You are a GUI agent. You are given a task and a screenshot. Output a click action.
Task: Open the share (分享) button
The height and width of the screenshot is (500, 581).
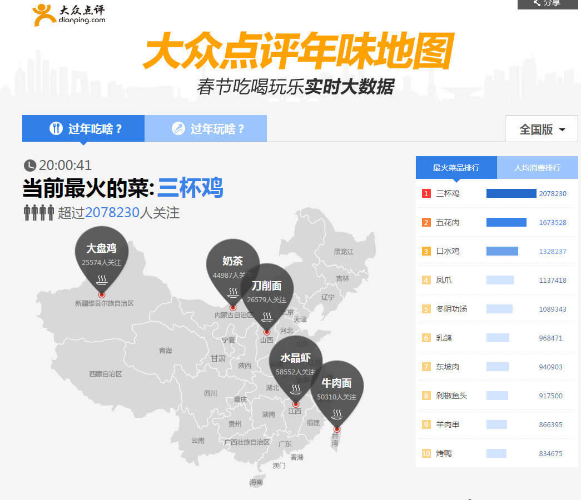[548, 4]
